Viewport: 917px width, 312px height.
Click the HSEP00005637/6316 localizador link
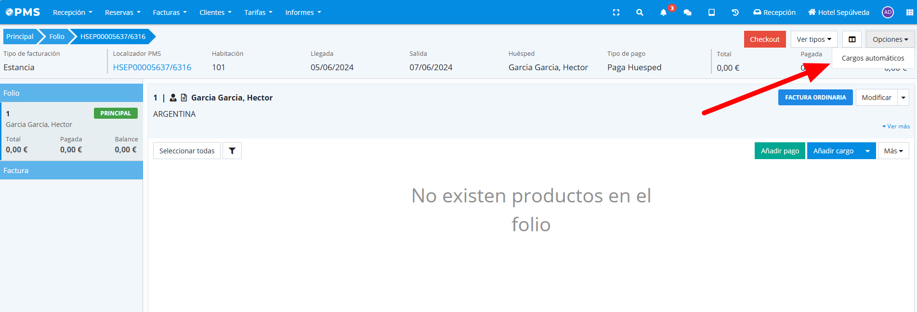[152, 67]
